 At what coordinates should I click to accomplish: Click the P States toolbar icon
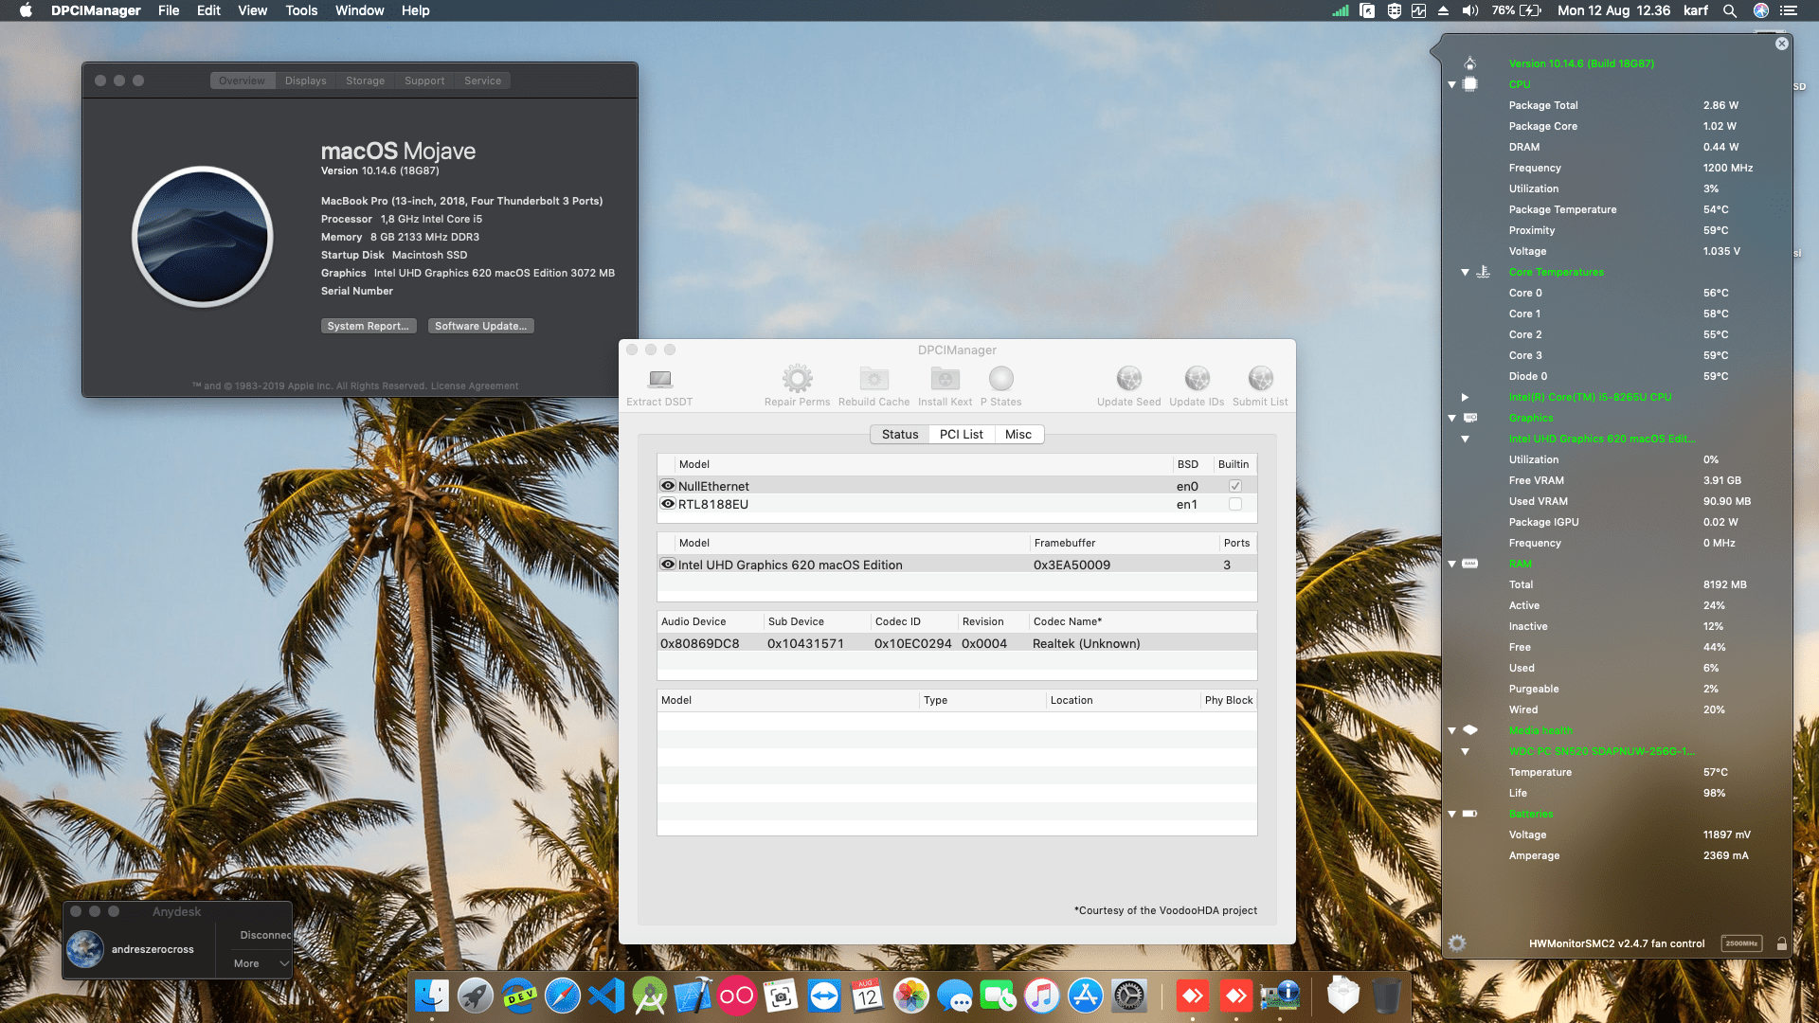[1000, 386]
